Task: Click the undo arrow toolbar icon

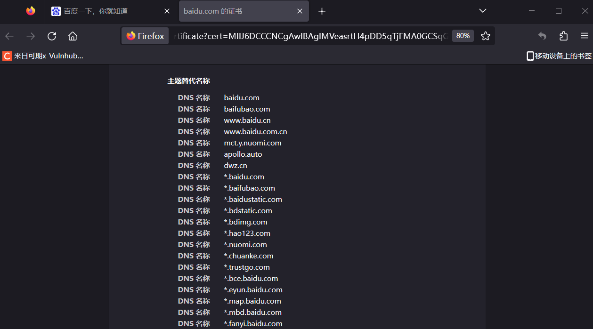Action: coord(542,36)
